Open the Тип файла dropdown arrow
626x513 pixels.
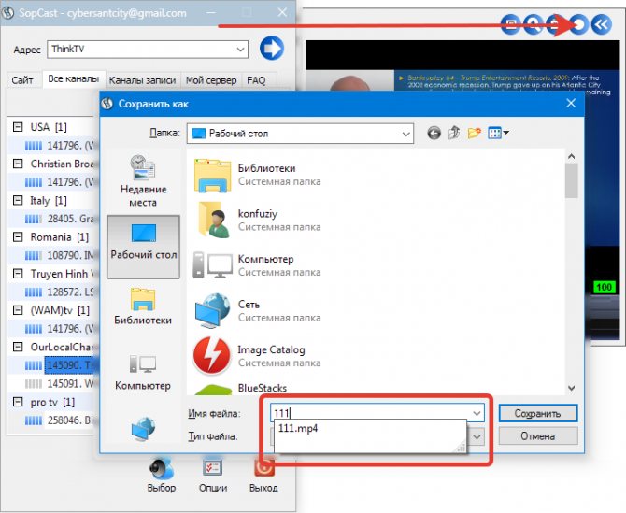[477, 436]
